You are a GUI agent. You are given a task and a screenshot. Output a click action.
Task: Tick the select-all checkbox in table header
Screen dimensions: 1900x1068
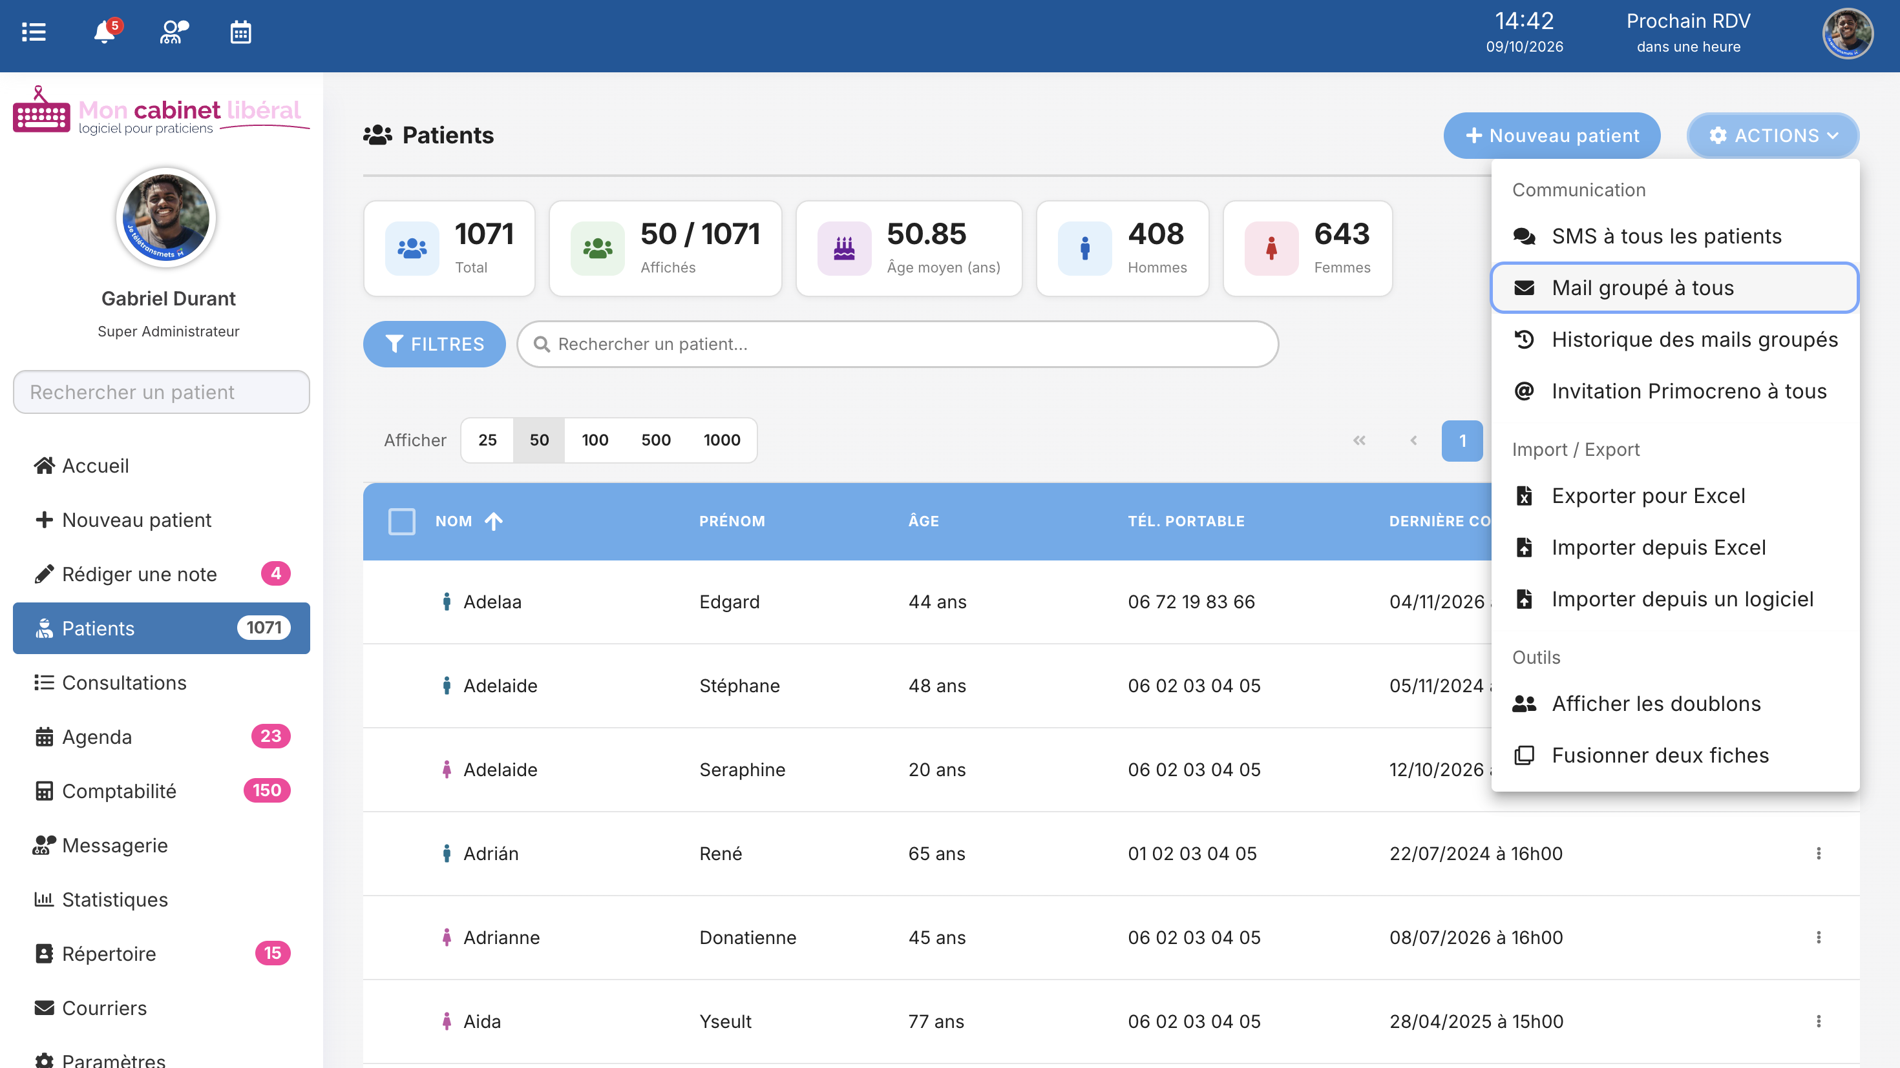[402, 521]
